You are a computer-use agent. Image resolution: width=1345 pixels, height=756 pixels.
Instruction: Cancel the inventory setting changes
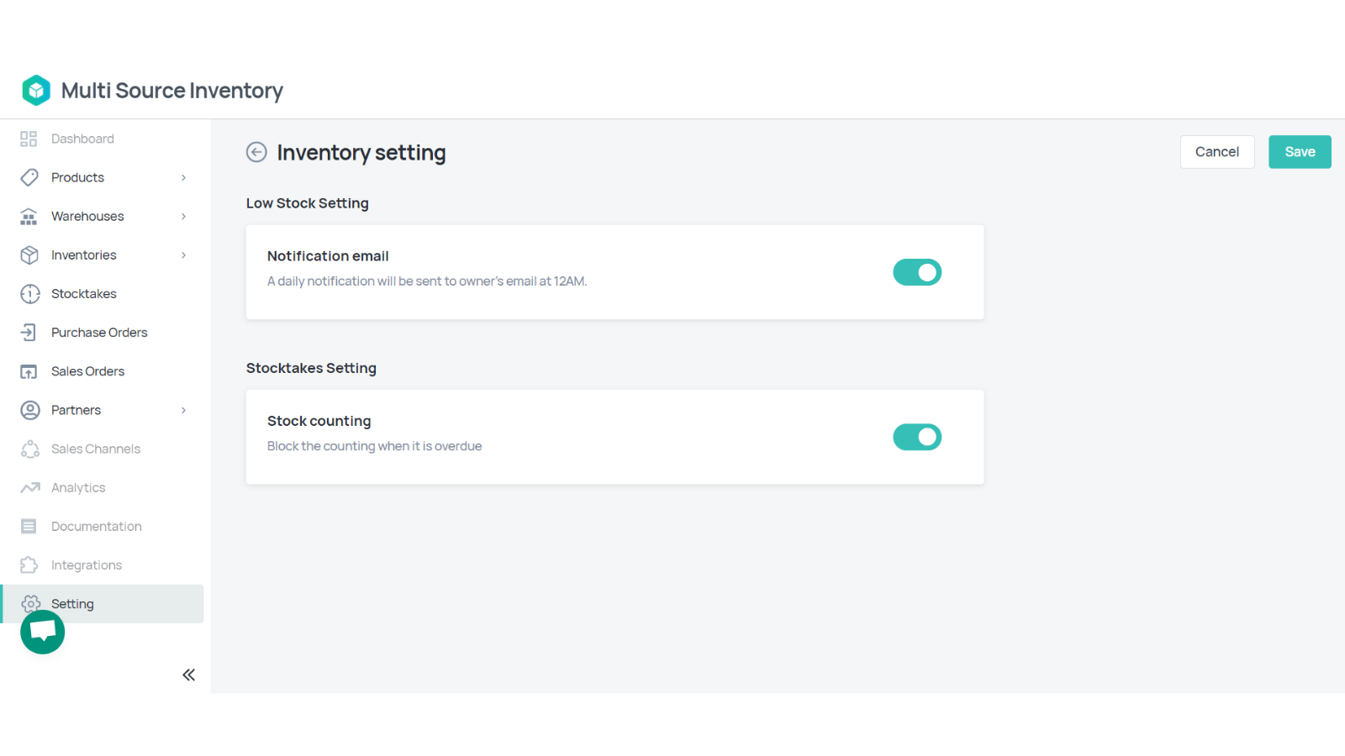pos(1217,152)
